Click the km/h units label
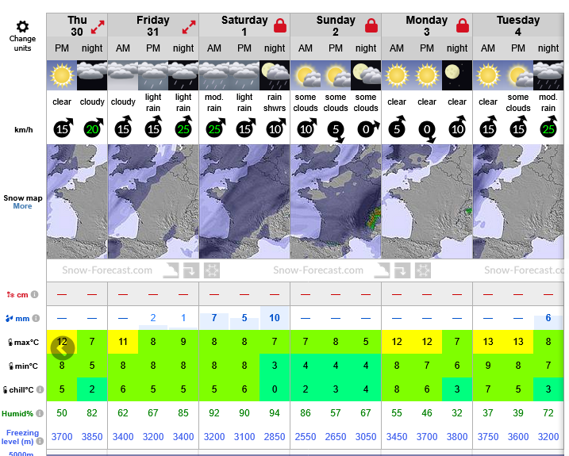Screen dimensions: 569x456 coord(24,129)
